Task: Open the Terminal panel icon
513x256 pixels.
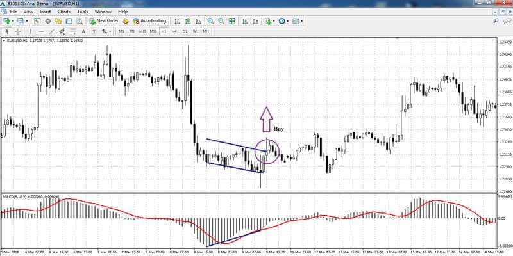Action: (69, 21)
